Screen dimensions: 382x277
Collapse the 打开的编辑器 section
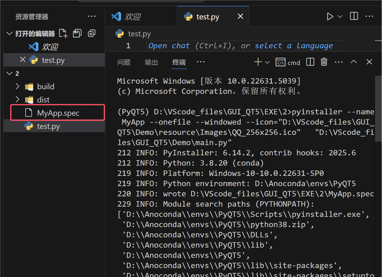coord(9,33)
